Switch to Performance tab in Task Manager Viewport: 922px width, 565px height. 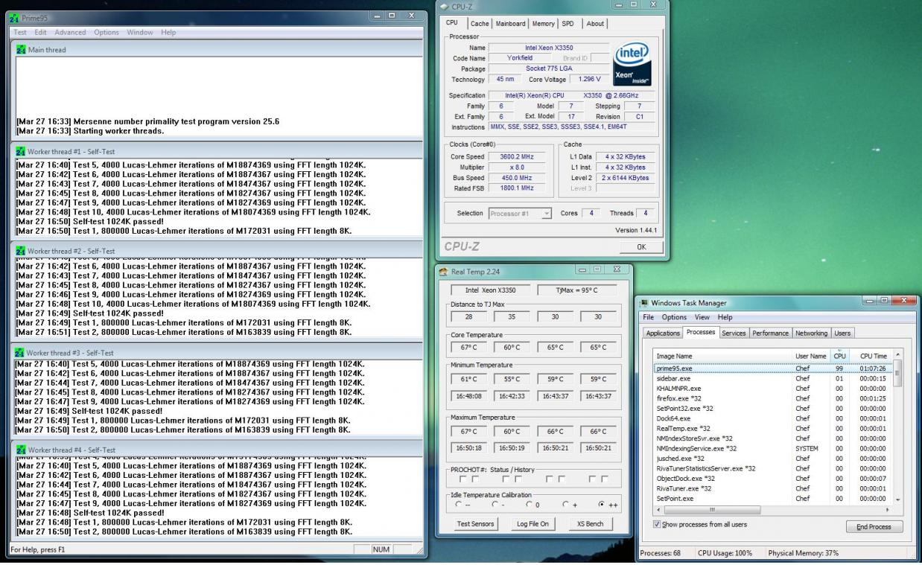pos(770,333)
